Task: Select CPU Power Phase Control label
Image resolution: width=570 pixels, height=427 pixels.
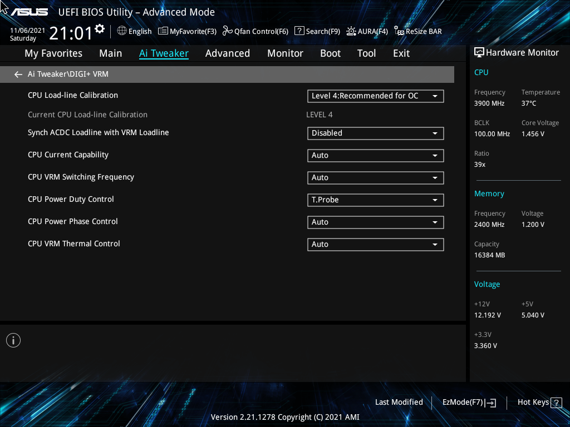Action: (73, 221)
